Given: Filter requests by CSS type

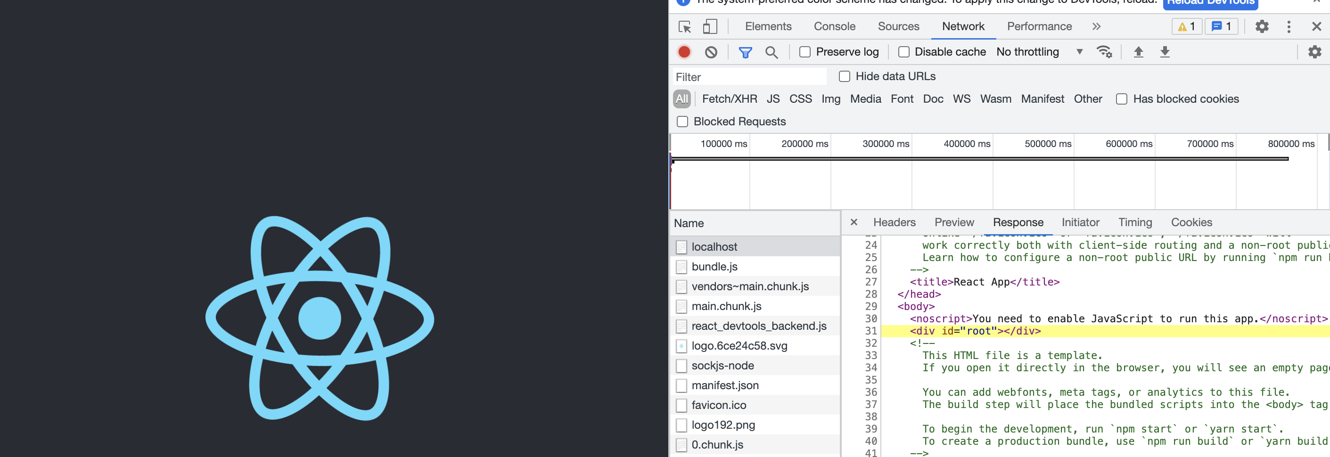Looking at the screenshot, I should 800,99.
